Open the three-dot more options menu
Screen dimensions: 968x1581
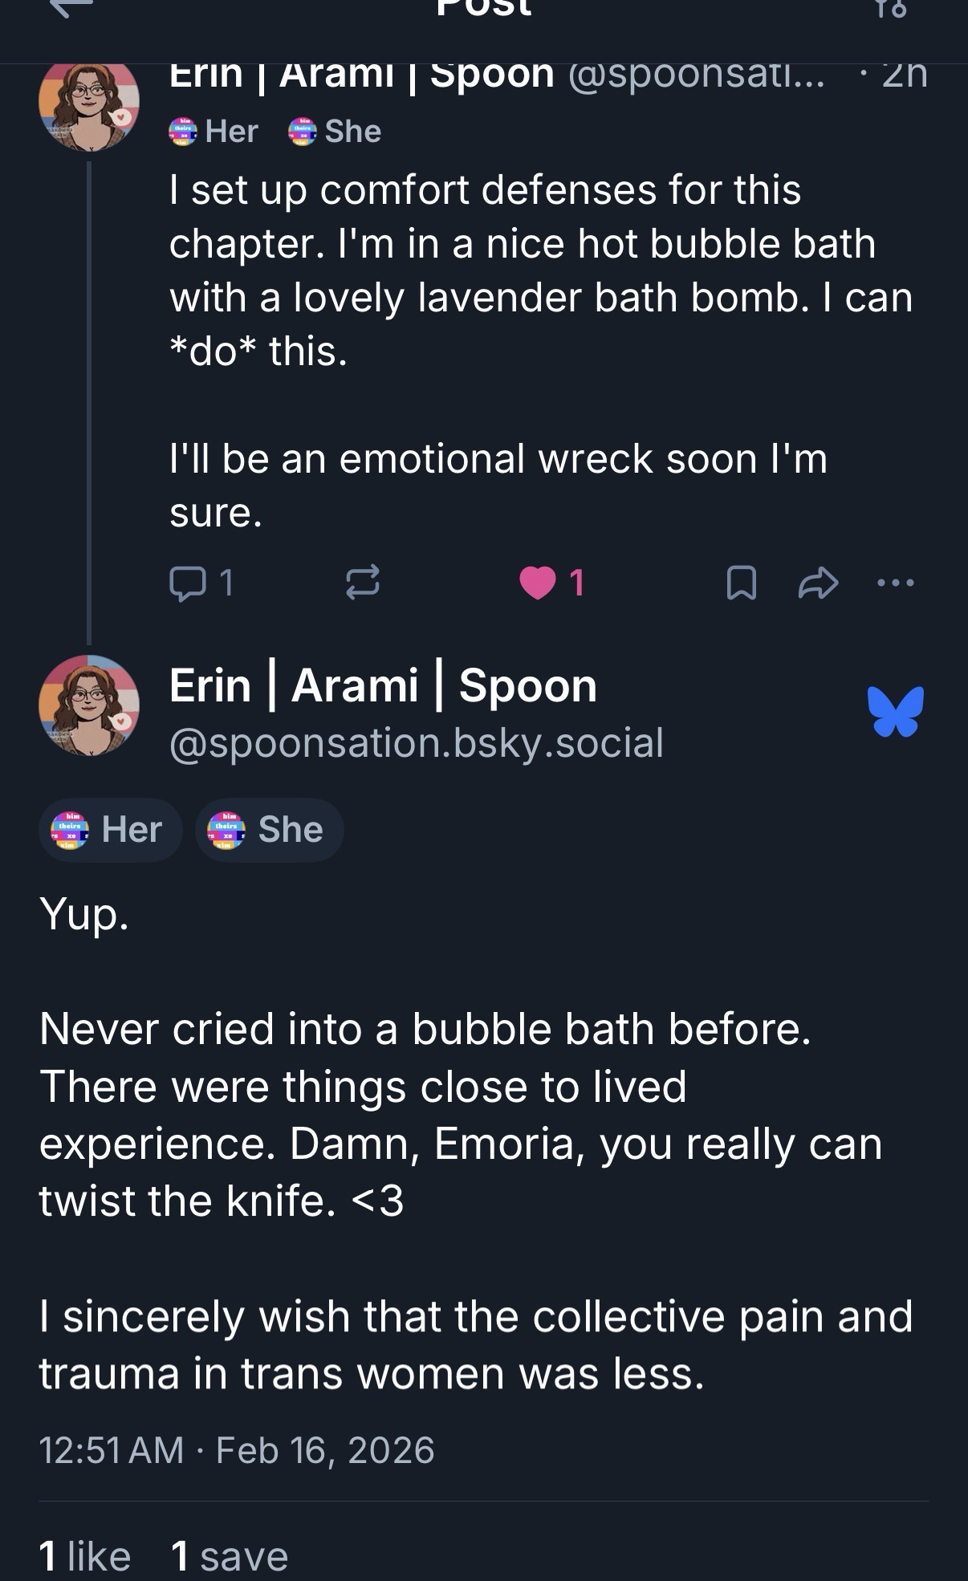(895, 583)
